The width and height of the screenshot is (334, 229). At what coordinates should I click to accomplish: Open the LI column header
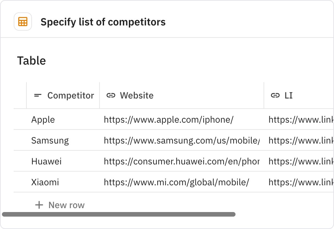click(289, 95)
